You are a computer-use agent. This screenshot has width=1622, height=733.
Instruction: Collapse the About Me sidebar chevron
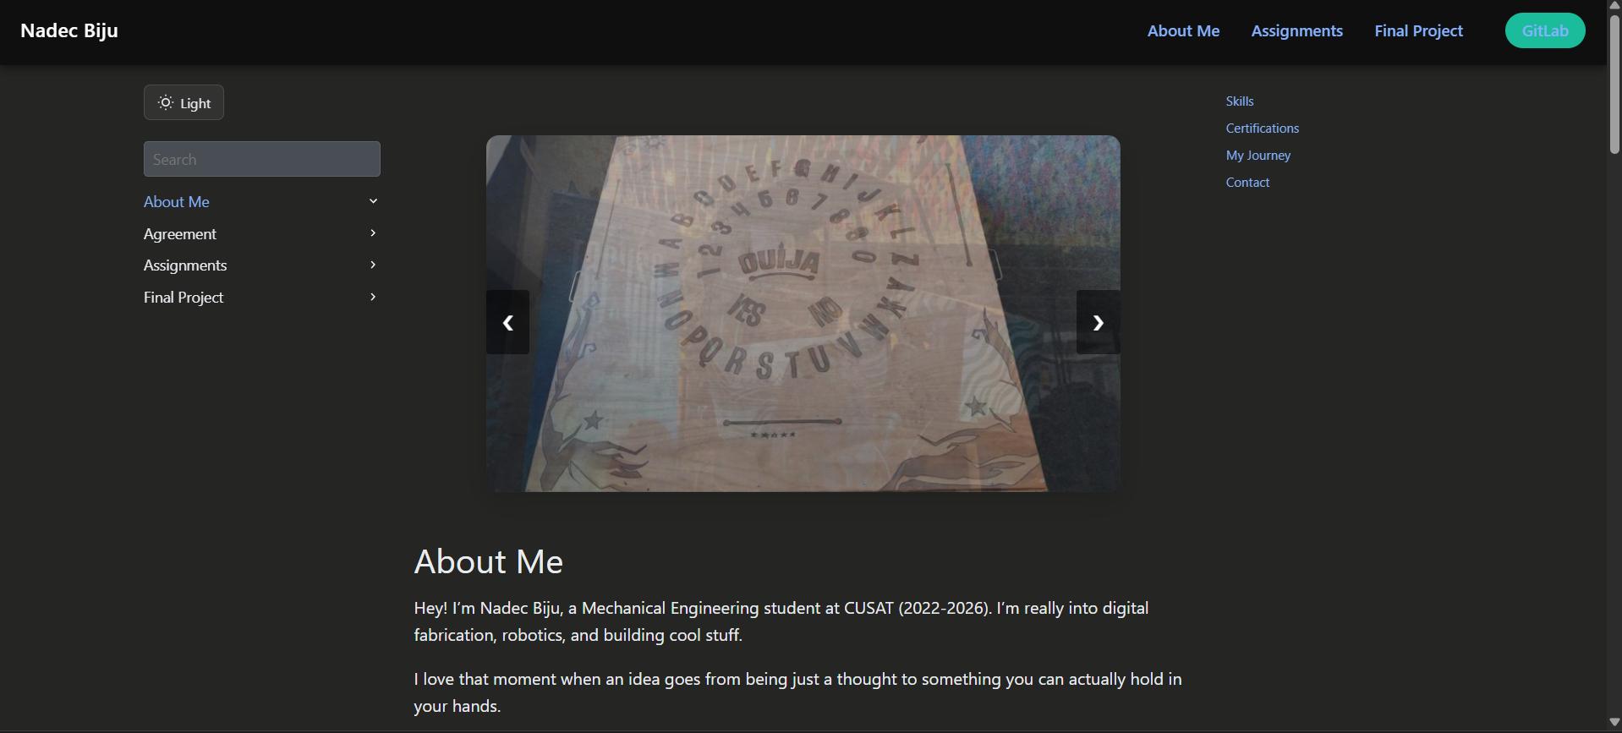pos(373,201)
